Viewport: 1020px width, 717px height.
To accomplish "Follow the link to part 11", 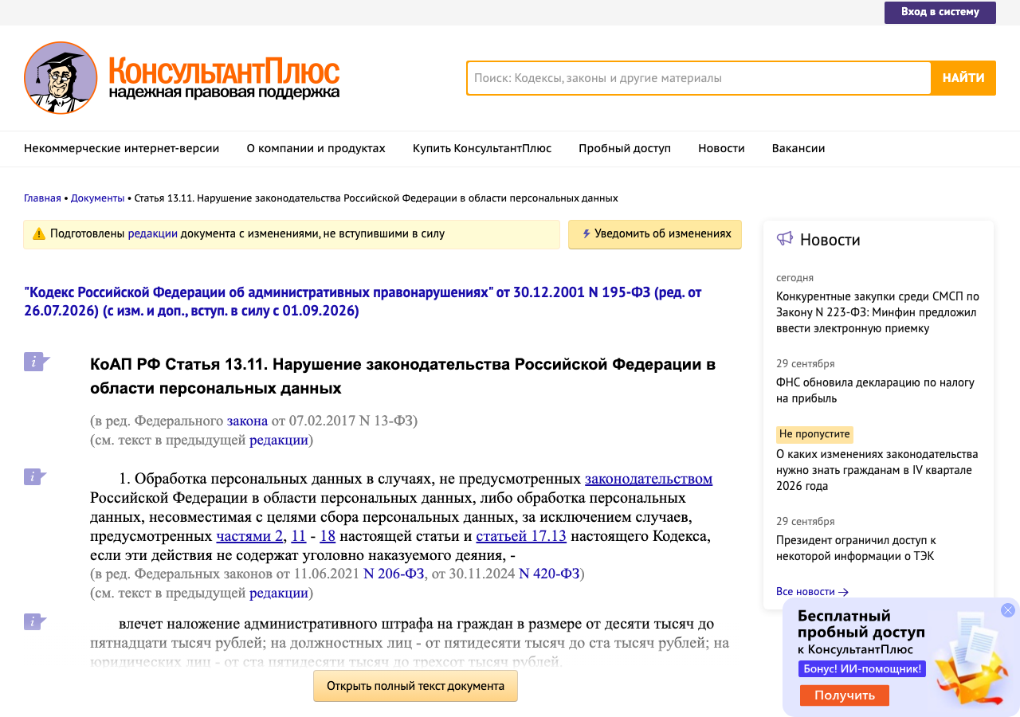I will pos(299,536).
